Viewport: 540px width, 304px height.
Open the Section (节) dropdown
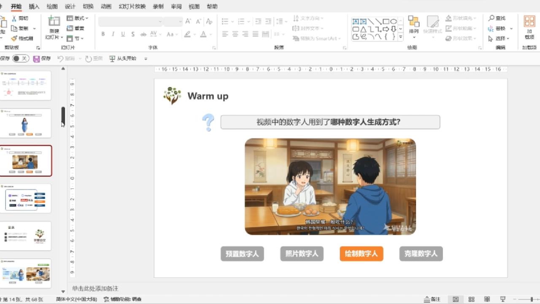75,38
